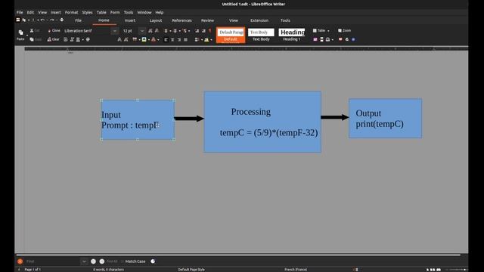Viewport: 484px width, 272px height.
Task: Click the Insert Page Break icon
Action: tap(321, 39)
